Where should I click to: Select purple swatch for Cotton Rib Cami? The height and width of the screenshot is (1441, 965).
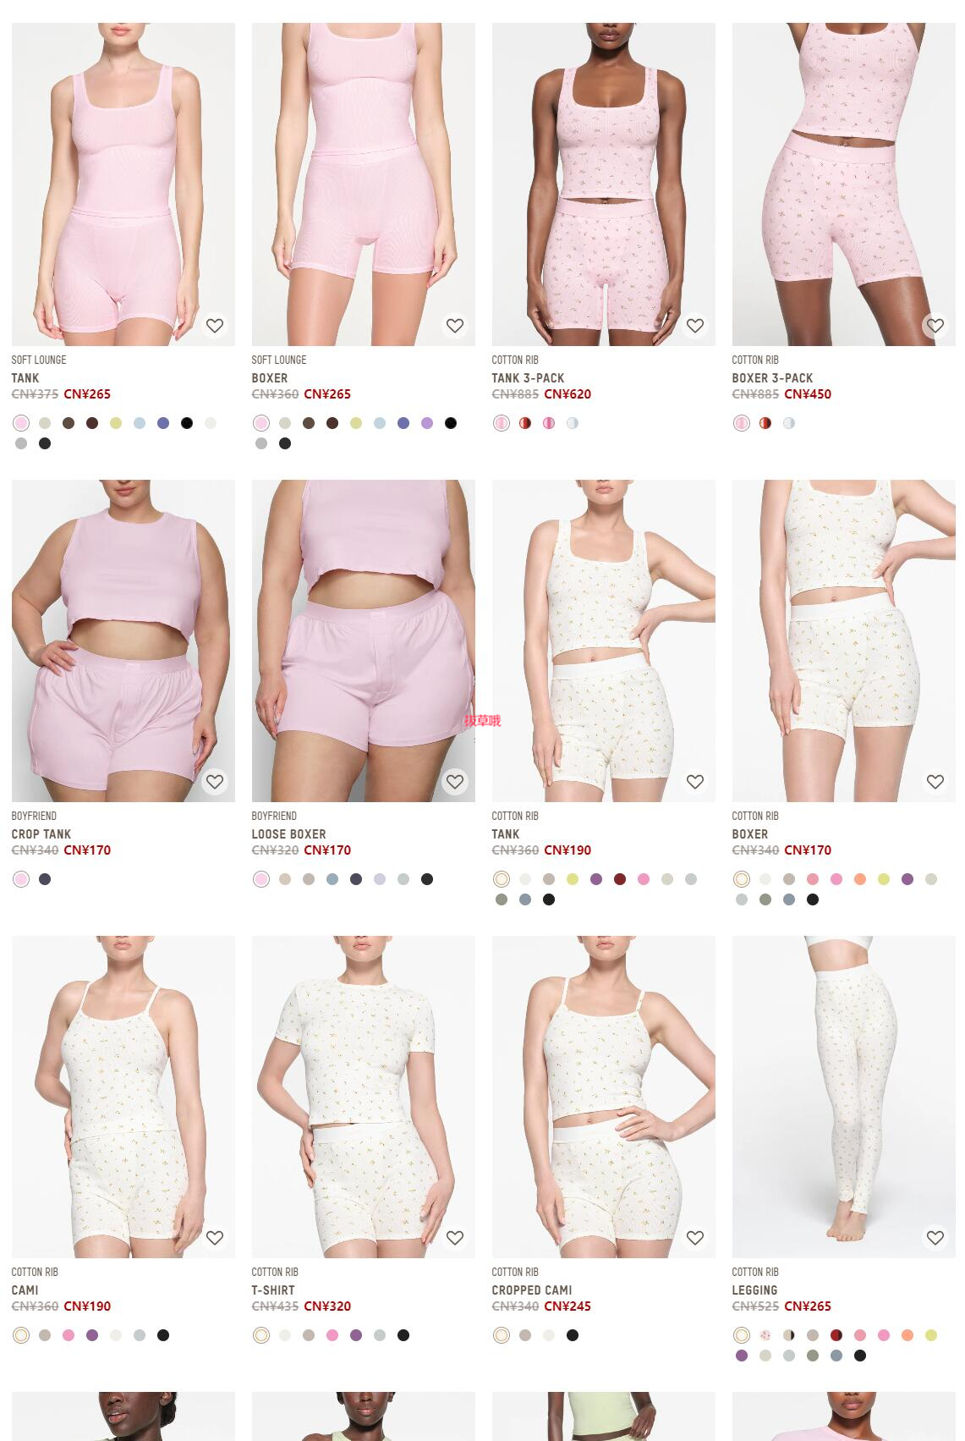(92, 1335)
